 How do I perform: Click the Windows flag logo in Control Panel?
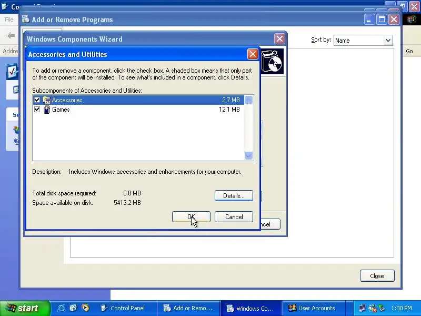411,19
